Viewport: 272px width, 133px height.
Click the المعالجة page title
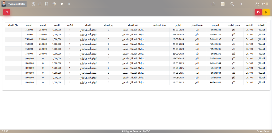click(x=261, y=4)
